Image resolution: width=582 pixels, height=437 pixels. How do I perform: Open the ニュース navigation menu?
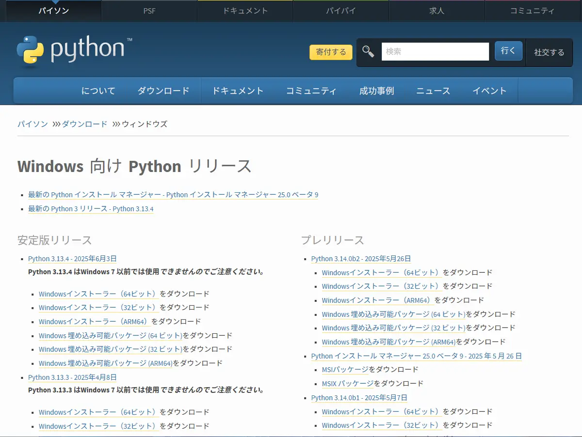[433, 91]
